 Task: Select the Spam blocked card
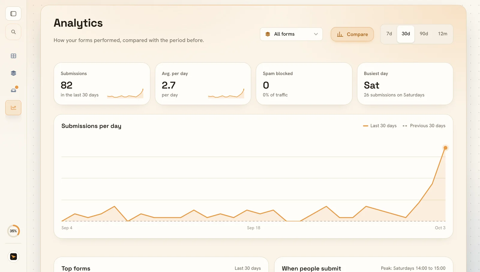coord(304,84)
